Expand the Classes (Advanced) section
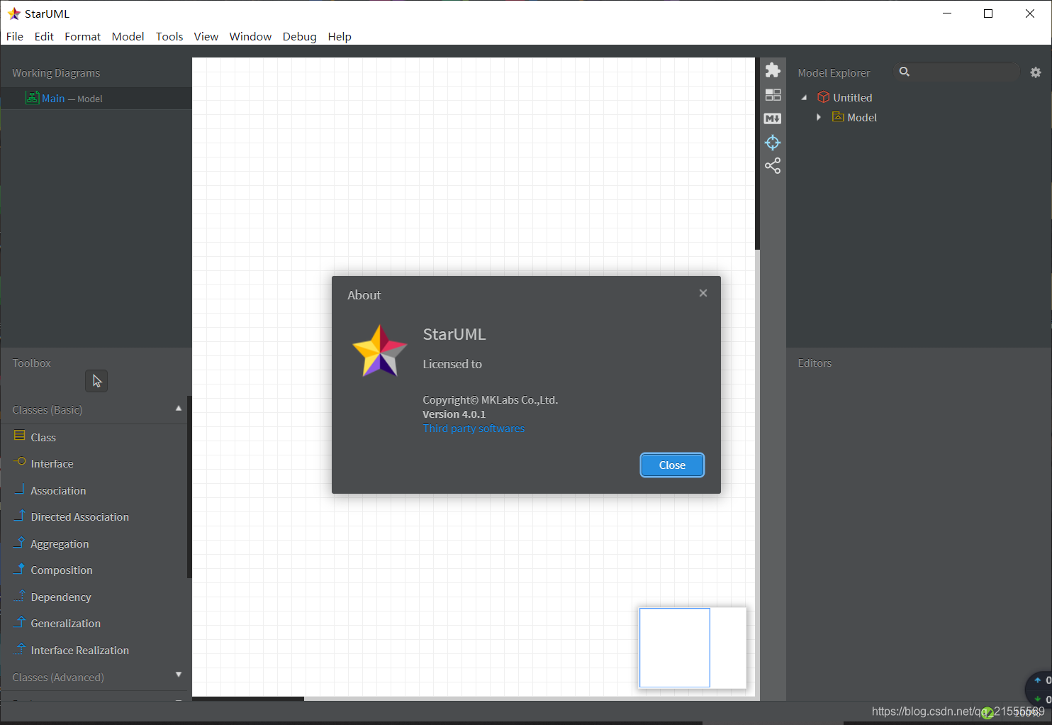The image size is (1052, 725). point(179,675)
